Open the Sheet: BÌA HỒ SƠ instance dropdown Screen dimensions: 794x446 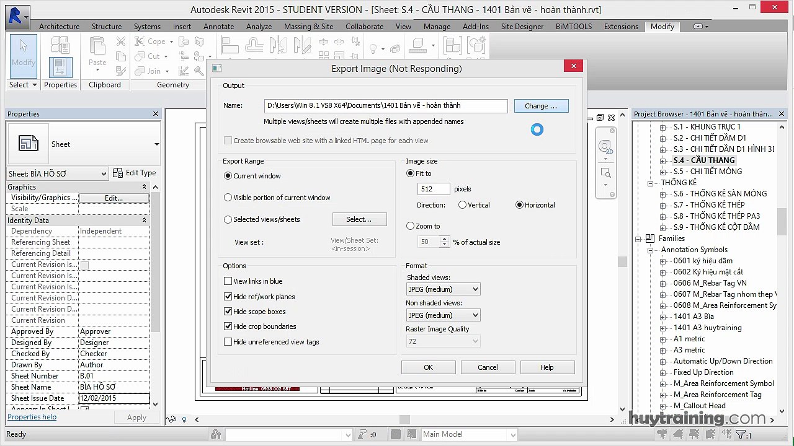(x=58, y=173)
